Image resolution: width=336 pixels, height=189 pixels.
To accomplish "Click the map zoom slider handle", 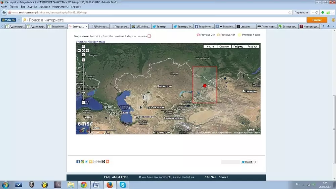I will (83, 92).
